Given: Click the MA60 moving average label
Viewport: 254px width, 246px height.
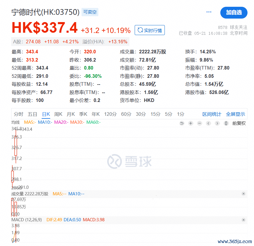Looking at the screenshot, I should click(x=93, y=122).
